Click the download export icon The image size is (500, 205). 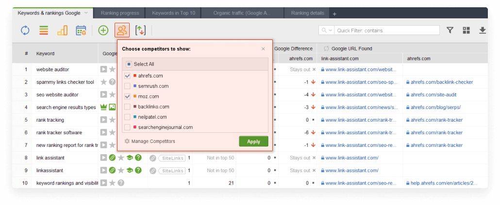point(483,30)
